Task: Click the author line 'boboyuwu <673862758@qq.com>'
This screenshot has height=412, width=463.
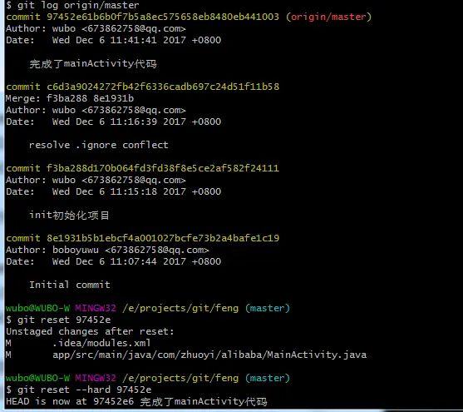Action: (107, 250)
